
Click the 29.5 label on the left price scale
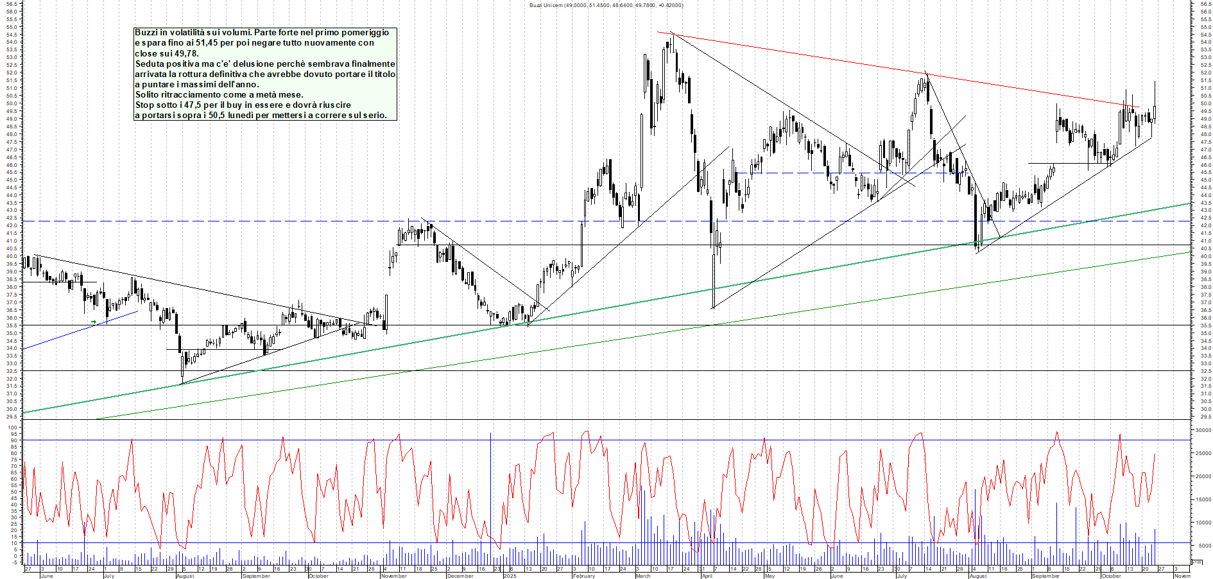click(x=12, y=417)
